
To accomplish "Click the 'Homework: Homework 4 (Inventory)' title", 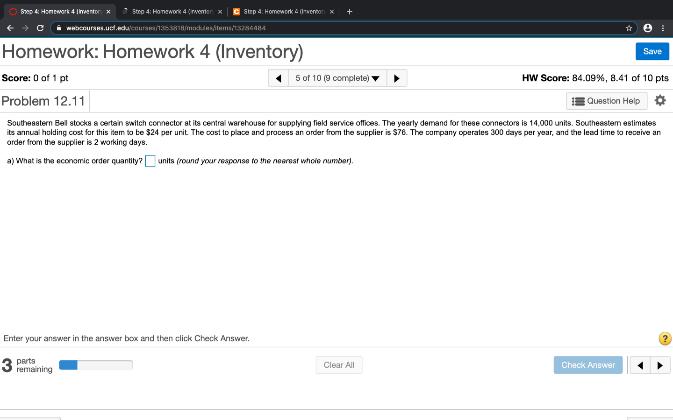I will (153, 51).
